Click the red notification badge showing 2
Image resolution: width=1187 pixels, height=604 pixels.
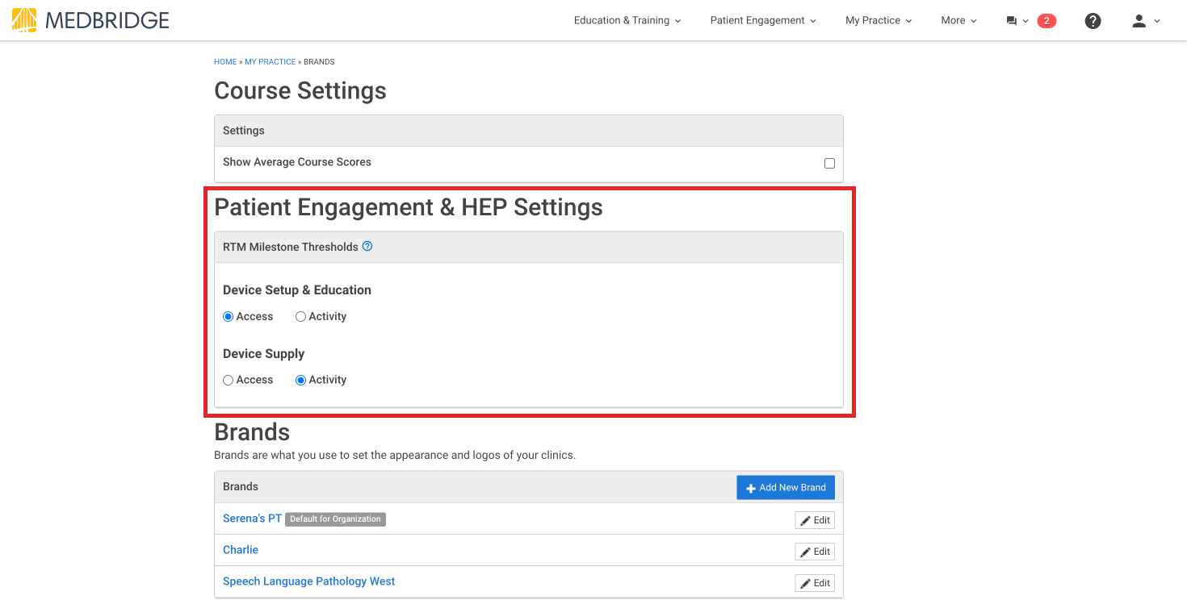(1046, 21)
